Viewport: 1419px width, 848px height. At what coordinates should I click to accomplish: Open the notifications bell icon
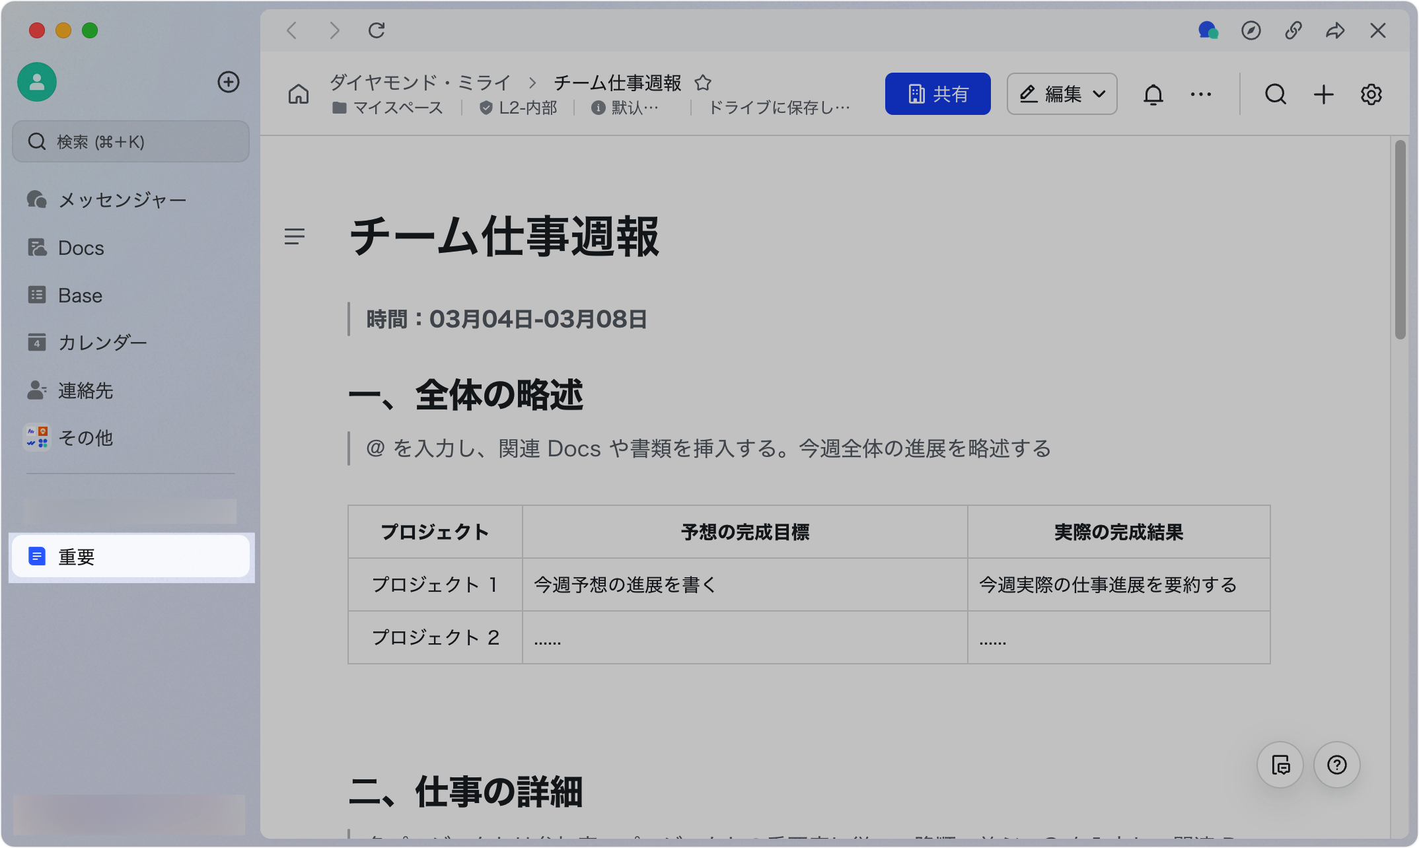(x=1153, y=94)
